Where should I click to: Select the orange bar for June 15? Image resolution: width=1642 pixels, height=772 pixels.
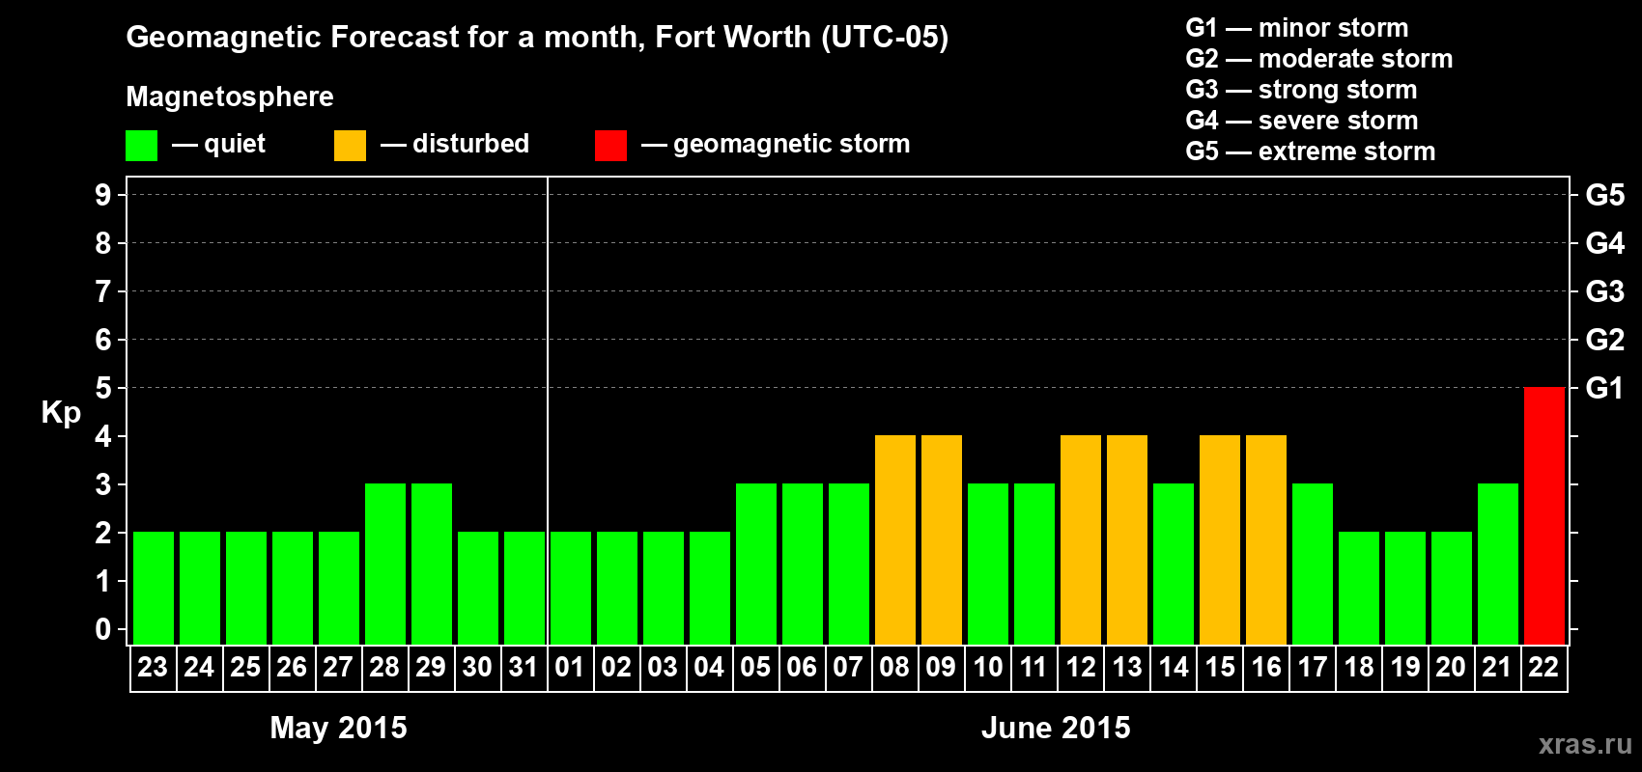1220,539
